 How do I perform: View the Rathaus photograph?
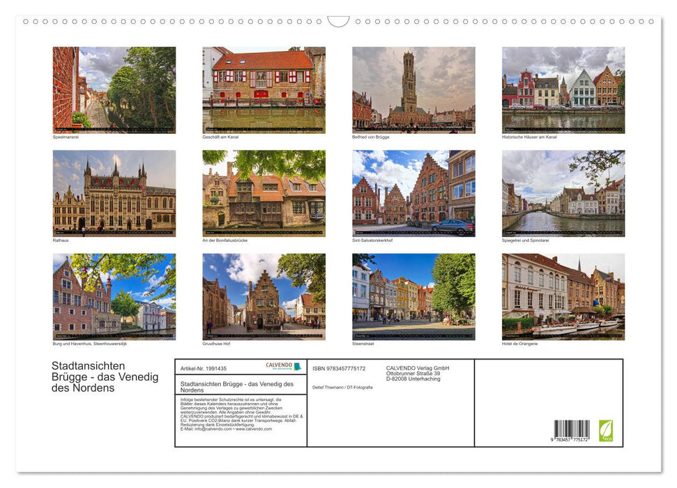click(x=114, y=192)
